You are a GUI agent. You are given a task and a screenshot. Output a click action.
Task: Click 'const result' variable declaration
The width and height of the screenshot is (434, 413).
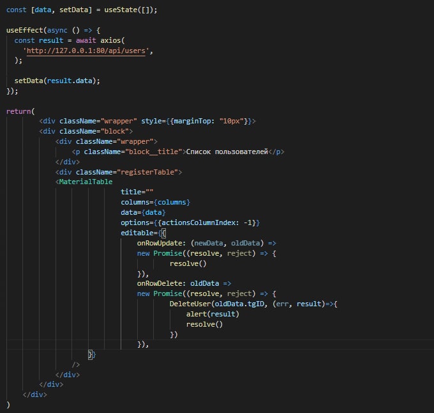(39, 40)
